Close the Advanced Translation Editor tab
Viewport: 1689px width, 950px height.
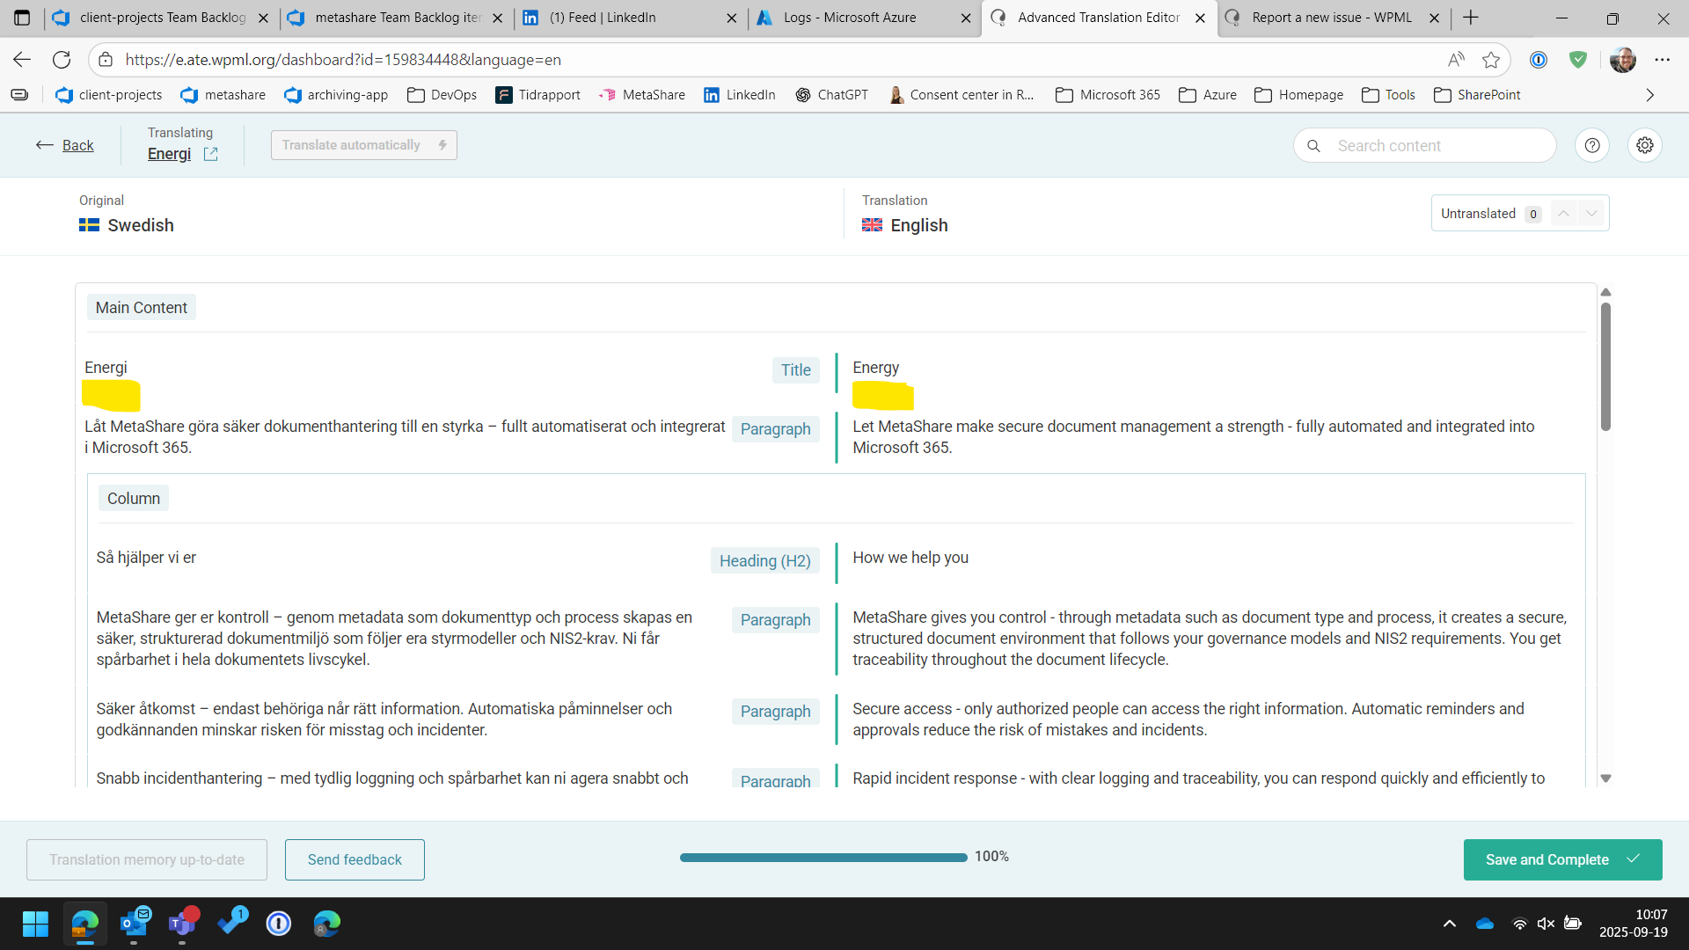pyautogui.click(x=1200, y=18)
